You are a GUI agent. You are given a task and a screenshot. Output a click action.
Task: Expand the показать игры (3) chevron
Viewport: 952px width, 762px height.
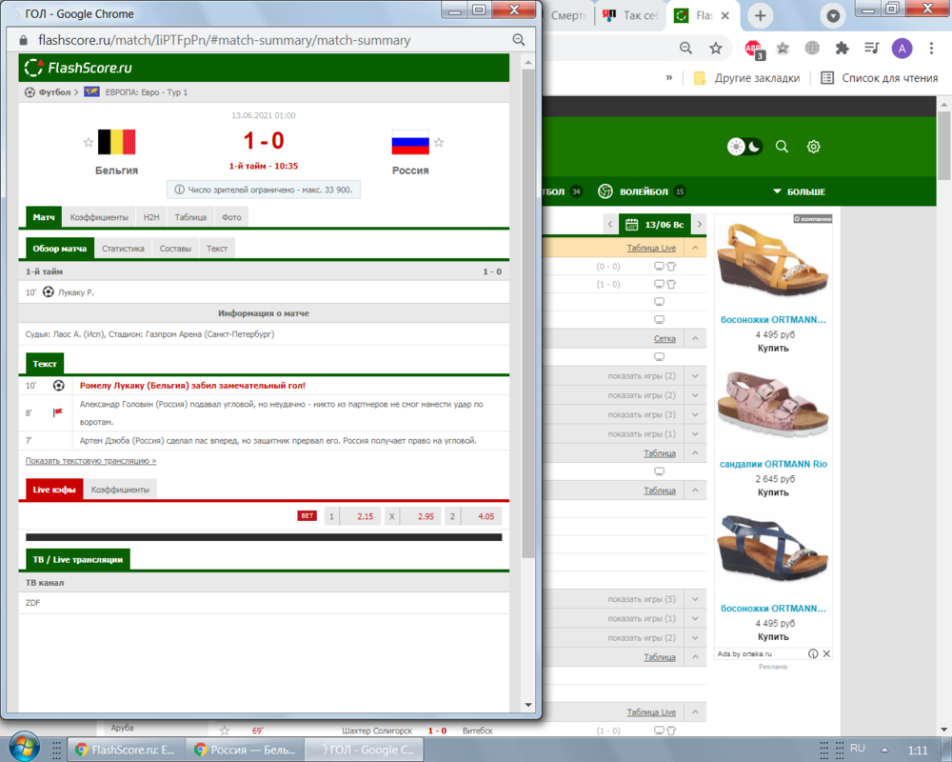[x=695, y=414]
